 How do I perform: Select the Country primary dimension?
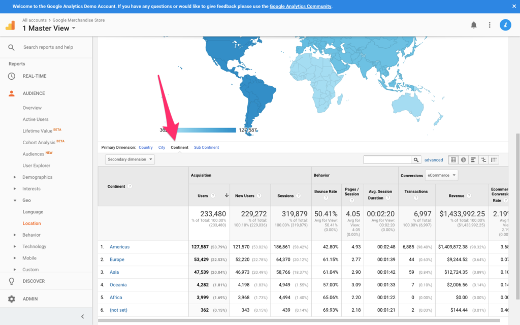pyautogui.click(x=146, y=147)
